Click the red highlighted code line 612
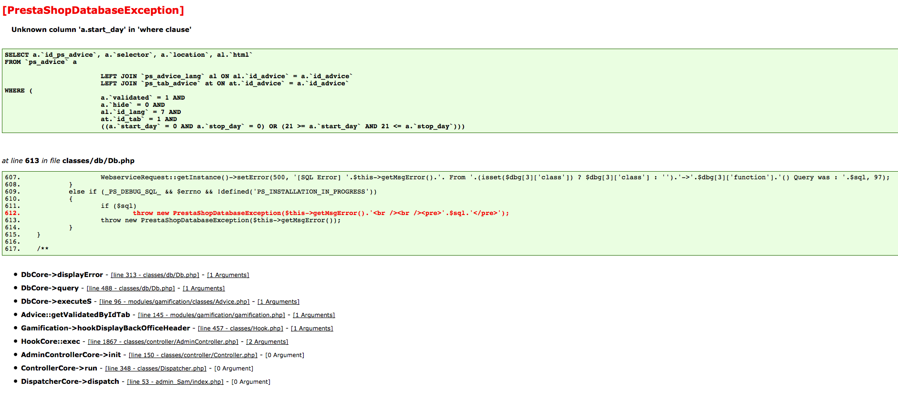 tap(321, 213)
